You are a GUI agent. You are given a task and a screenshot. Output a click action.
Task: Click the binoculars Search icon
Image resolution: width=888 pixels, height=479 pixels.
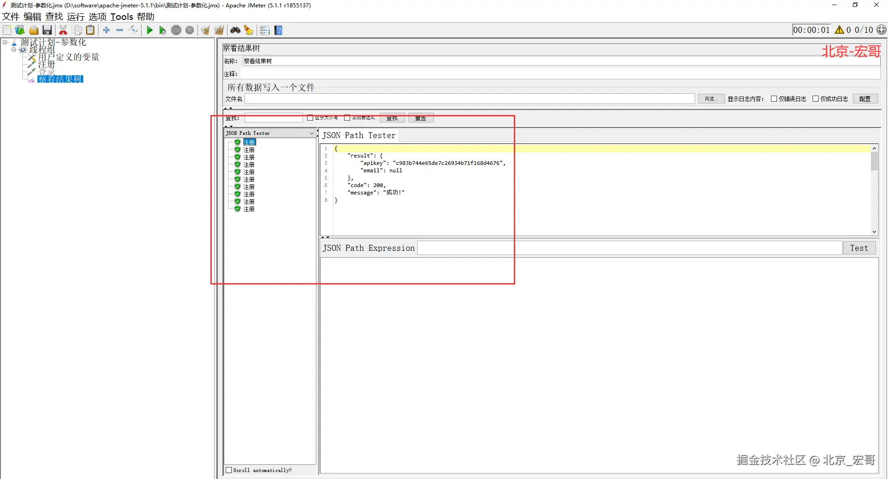(235, 30)
